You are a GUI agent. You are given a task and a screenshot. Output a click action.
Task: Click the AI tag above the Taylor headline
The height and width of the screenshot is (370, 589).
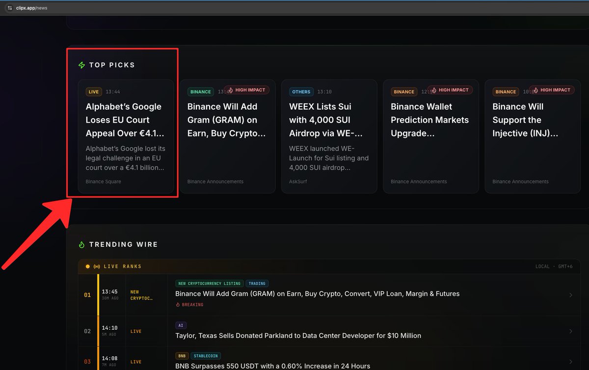click(x=181, y=325)
